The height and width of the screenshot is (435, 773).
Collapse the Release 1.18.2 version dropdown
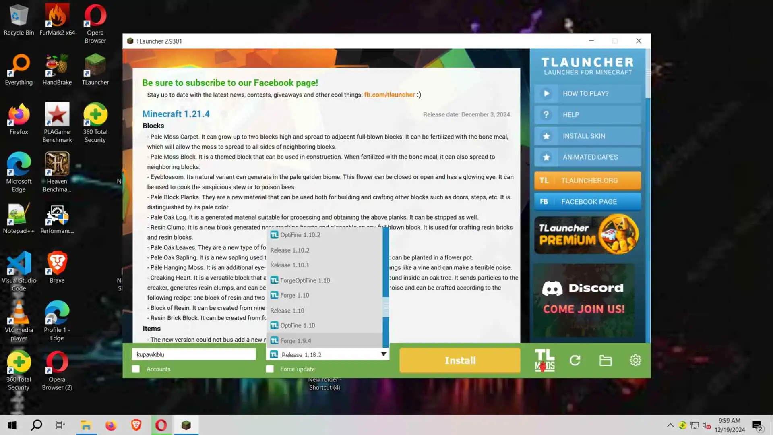pyautogui.click(x=383, y=354)
